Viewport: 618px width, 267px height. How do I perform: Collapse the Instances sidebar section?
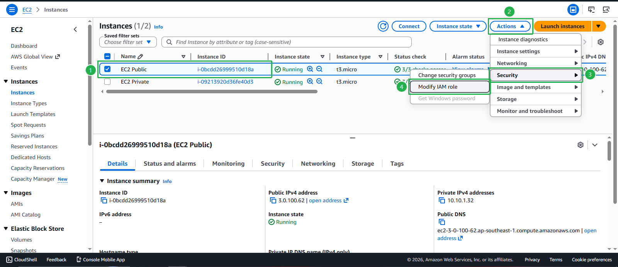click(6, 81)
